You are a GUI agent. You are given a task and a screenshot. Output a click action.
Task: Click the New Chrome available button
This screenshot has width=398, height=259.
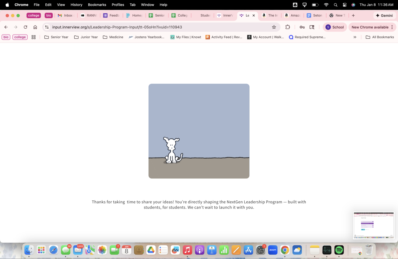click(x=372, y=27)
